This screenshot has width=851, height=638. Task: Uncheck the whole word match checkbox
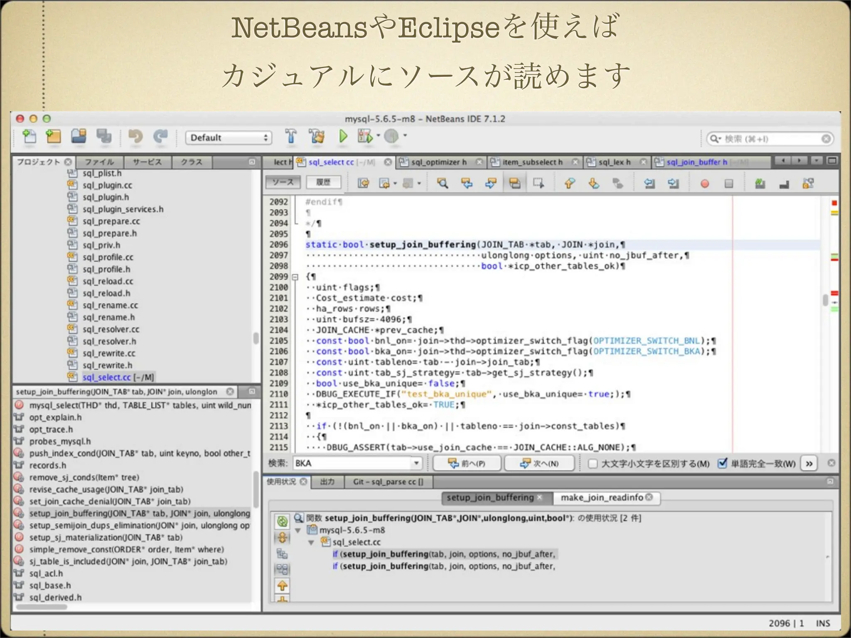point(723,463)
